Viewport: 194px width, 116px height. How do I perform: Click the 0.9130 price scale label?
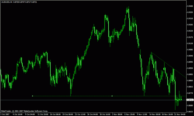tap(190, 43)
